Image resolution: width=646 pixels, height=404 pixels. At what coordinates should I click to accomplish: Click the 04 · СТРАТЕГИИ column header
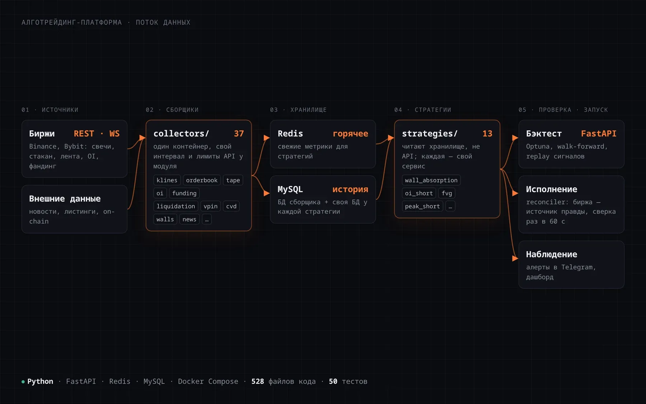tap(423, 110)
